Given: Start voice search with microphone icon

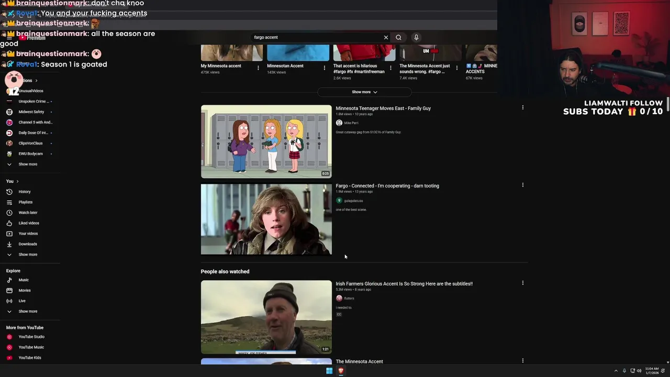Looking at the screenshot, I should click(416, 37).
